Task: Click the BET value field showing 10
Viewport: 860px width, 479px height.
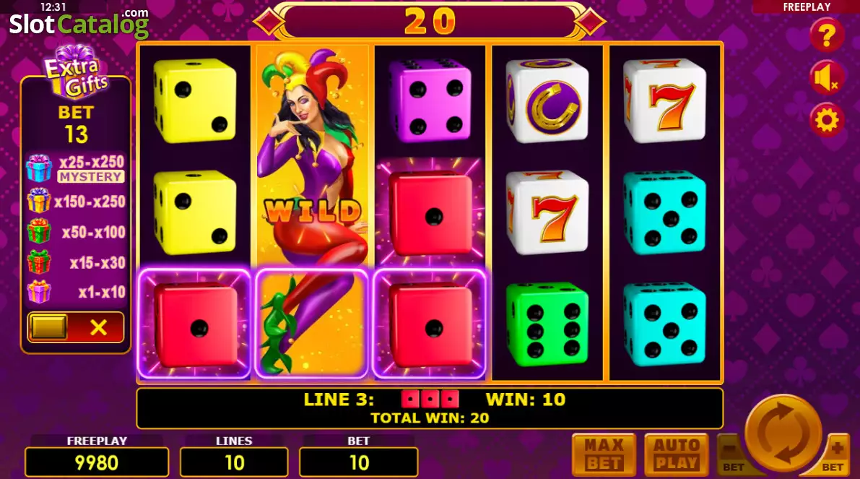Action: point(359,462)
